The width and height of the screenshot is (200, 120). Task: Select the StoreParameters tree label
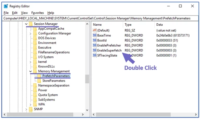click(54, 81)
